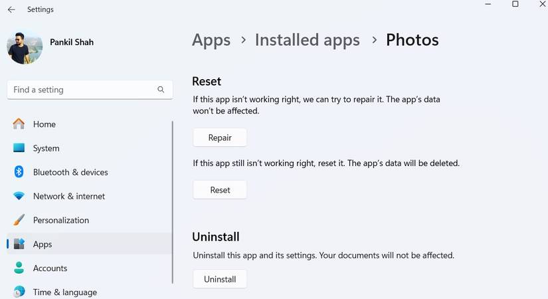Click the sidebar vertical scrollbar

point(173,202)
